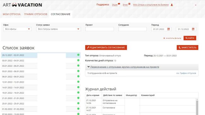Click green status dot for 21.01.2022 - 21.01.2022
Screen dimensions: 205x115
pyautogui.click(x=78, y=98)
